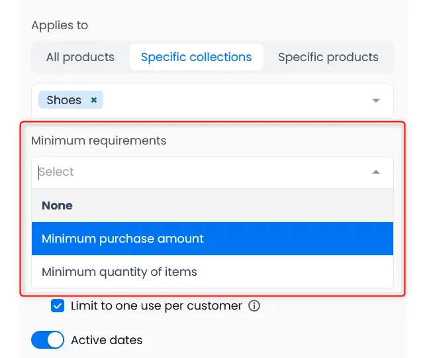Click the Shoes chip label
Screen dimensions: 427x358
coord(64,101)
